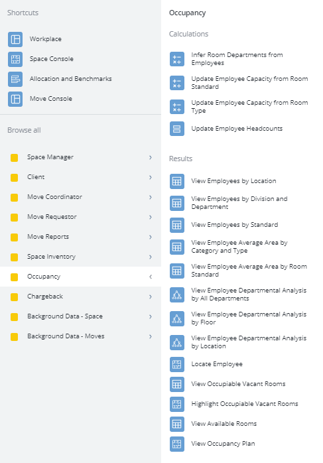
Task: Click the Locate Employee floor plan icon
Action: [177, 364]
